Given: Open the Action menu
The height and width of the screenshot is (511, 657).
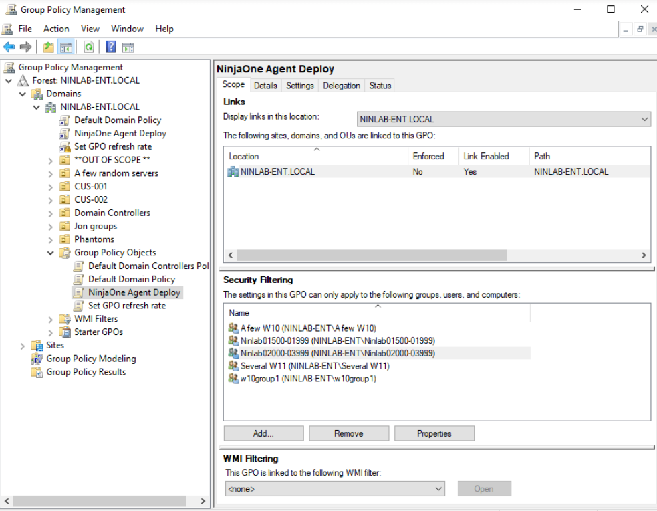Looking at the screenshot, I should click(56, 29).
